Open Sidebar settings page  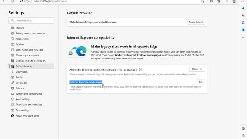click(x=20, y=44)
